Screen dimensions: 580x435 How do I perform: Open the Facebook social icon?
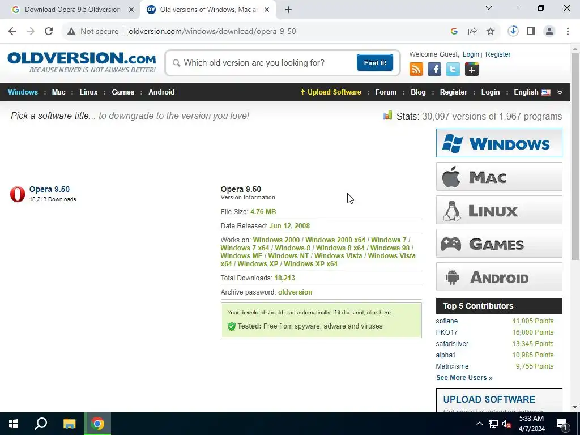click(434, 69)
